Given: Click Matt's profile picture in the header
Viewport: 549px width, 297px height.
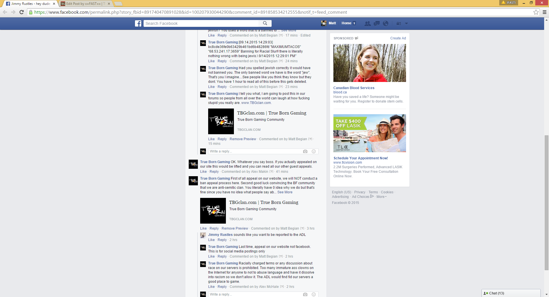Looking at the screenshot, I should click(x=324, y=23).
